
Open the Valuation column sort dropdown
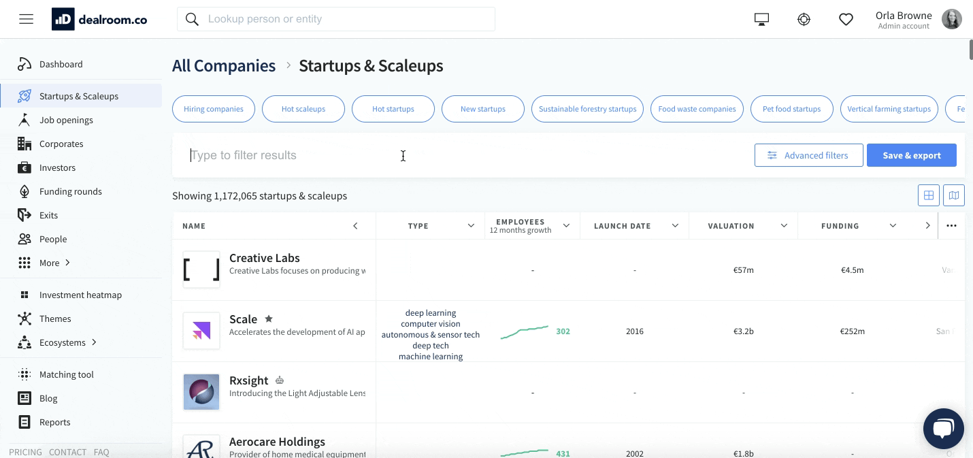pos(784,226)
